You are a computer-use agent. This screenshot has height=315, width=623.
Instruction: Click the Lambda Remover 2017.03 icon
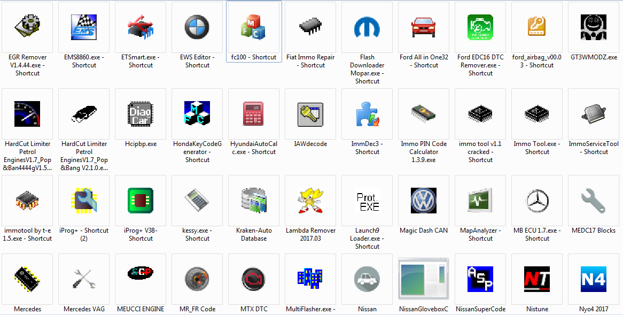[310, 200]
